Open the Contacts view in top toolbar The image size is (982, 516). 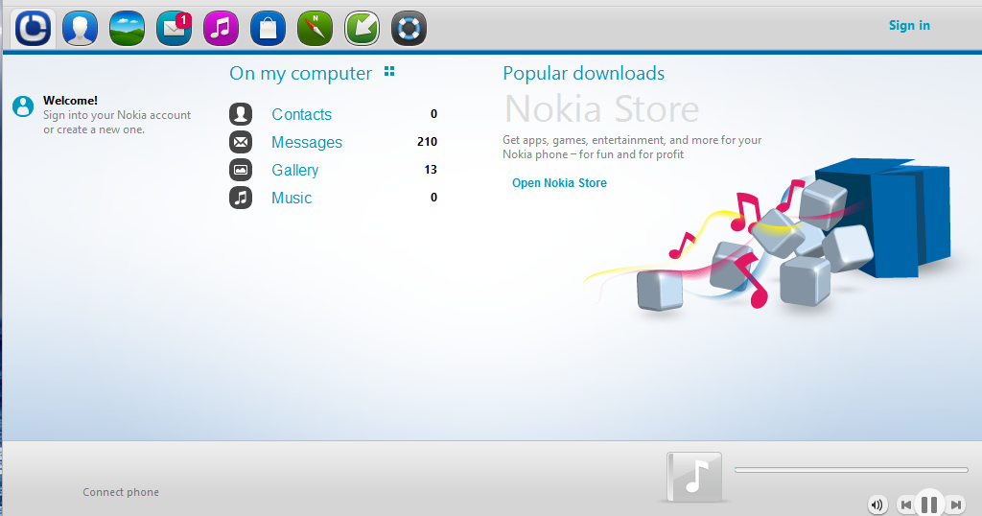click(x=81, y=28)
